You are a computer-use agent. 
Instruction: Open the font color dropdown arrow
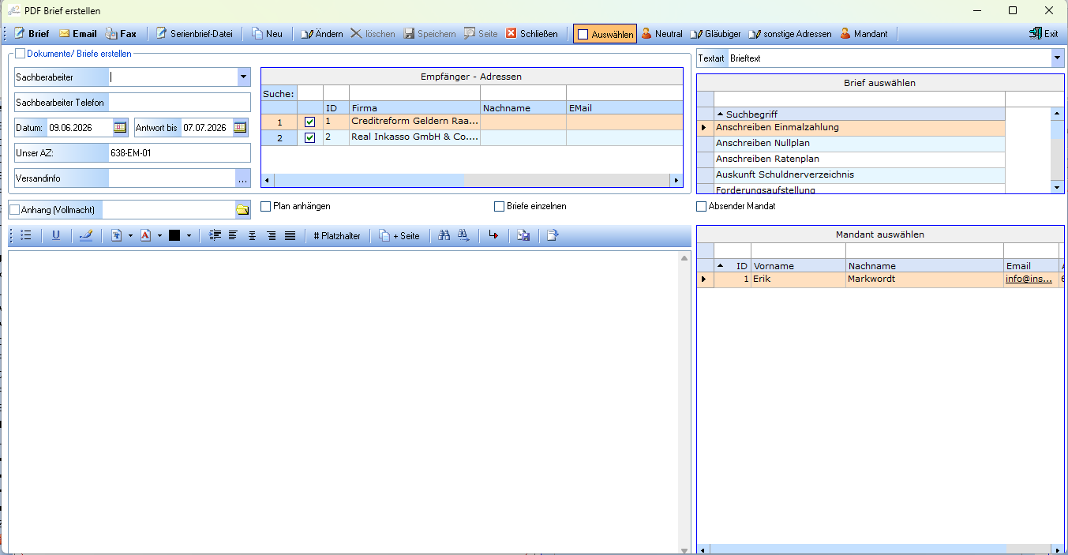[159, 235]
